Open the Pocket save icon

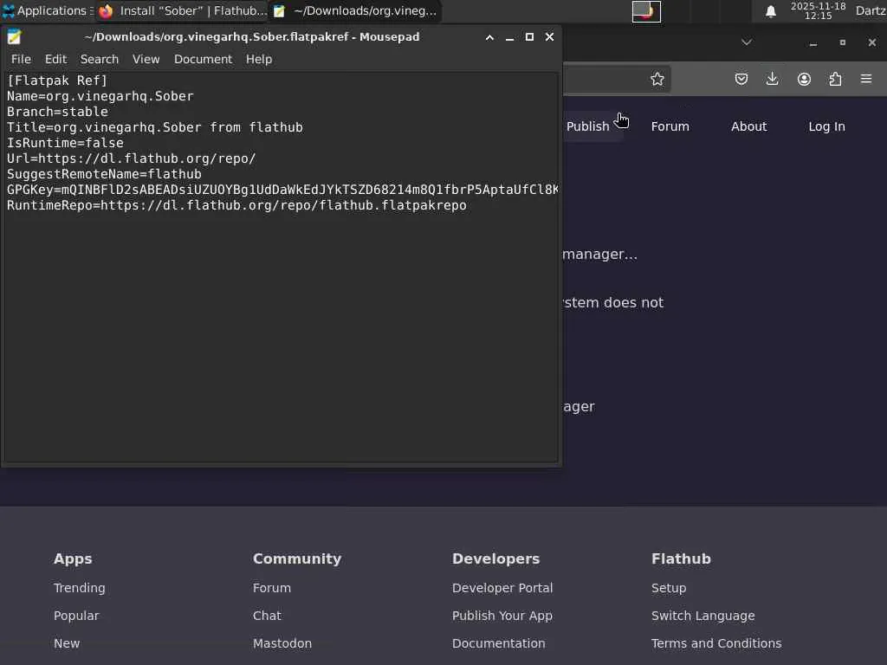click(741, 79)
